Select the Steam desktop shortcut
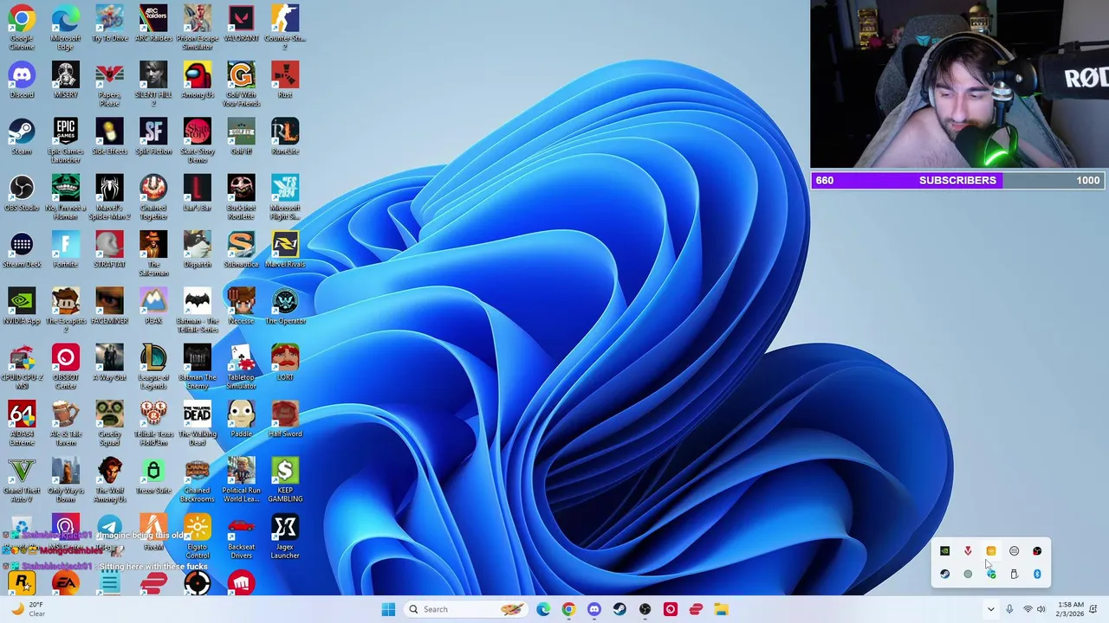 point(22,136)
